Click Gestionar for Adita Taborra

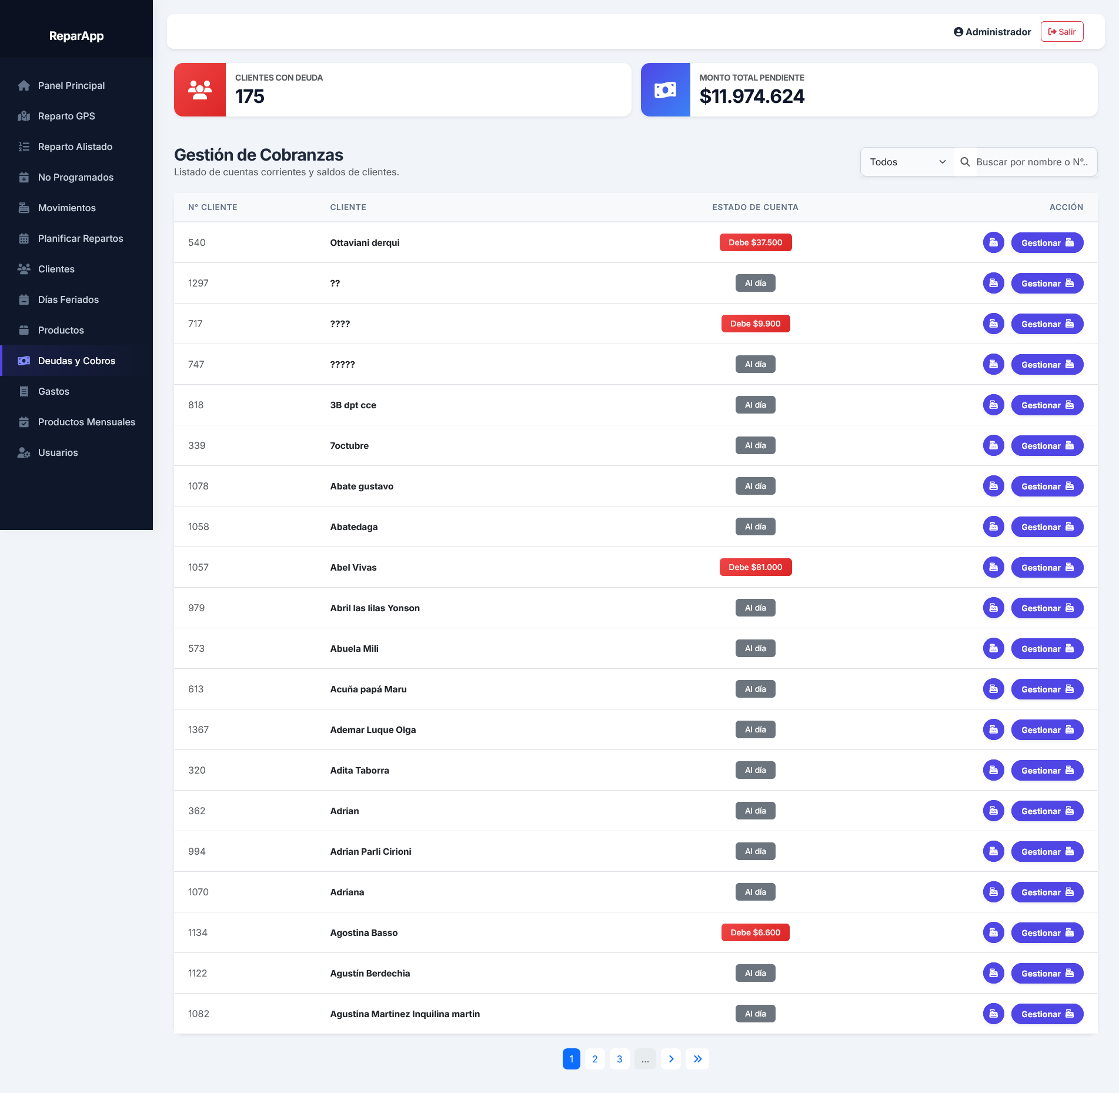pos(1047,770)
